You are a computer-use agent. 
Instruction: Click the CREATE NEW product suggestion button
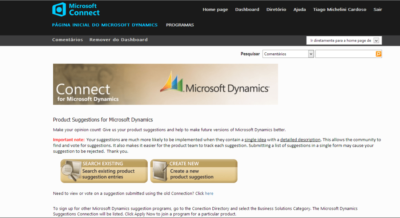(194, 171)
